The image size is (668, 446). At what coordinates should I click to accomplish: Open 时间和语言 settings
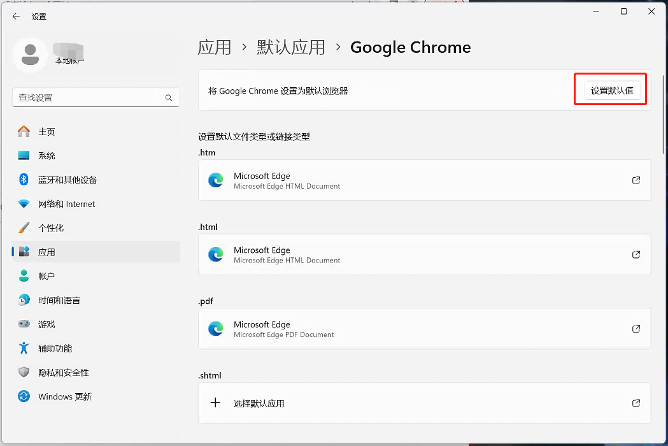click(96, 300)
